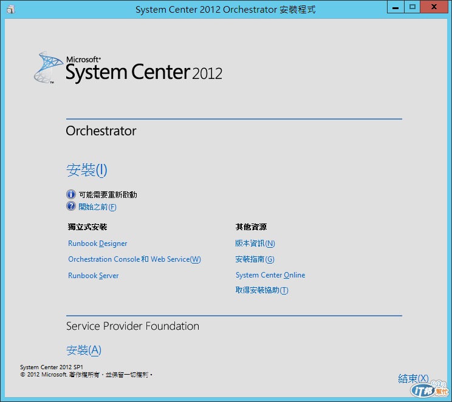Open 安裝指南(G) installation guide

point(255,259)
